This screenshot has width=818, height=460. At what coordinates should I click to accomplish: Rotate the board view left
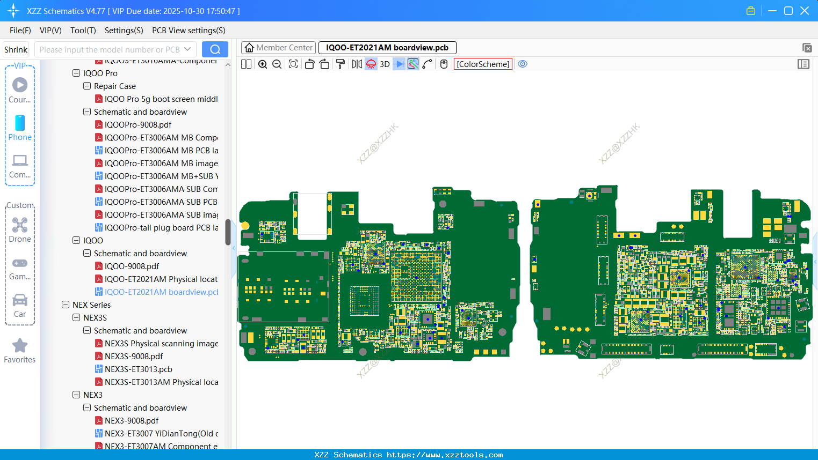coord(309,64)
